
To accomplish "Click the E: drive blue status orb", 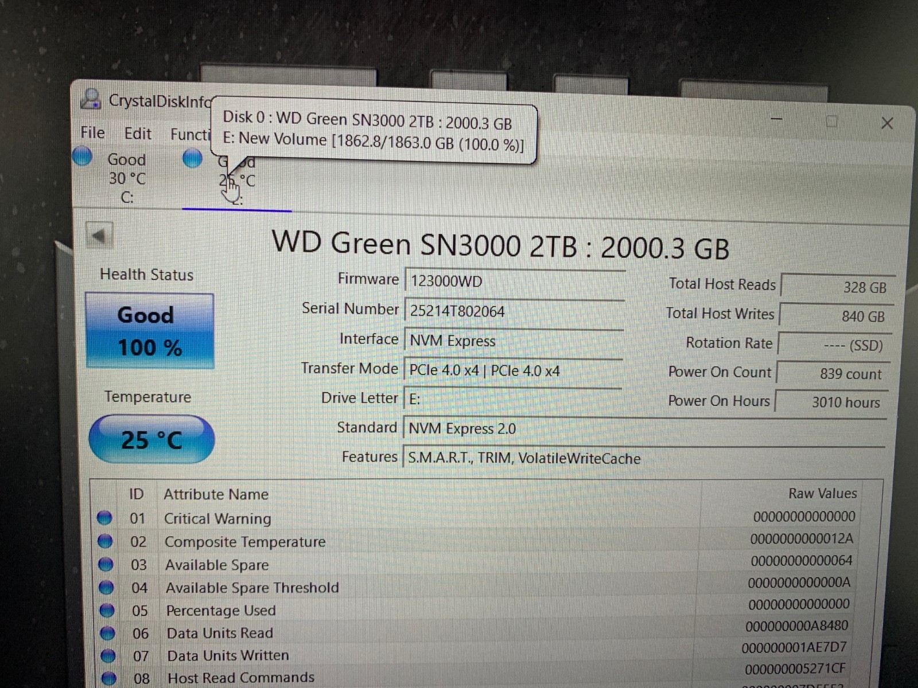I will coord(192,158).
